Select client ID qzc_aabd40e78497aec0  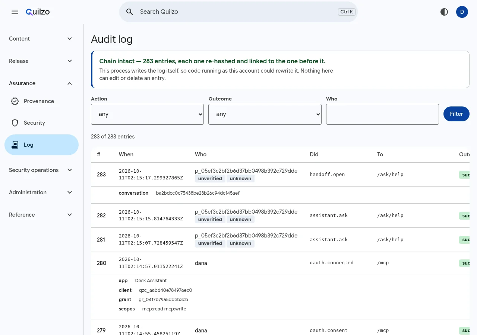[x=165, y=290]
